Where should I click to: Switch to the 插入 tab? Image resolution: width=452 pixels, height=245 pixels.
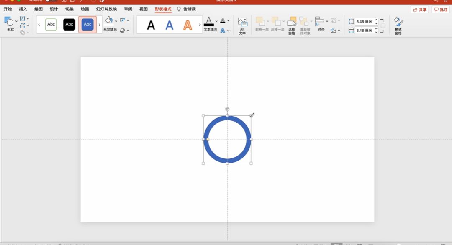coord(23,9)
